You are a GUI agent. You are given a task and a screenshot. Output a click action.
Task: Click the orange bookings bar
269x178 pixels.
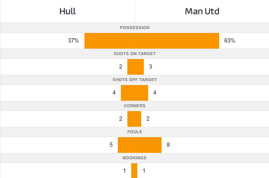pos(134,170)
